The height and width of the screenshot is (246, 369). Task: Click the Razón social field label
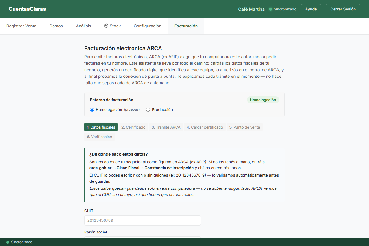pyautogui.click(x=96, y=232)
